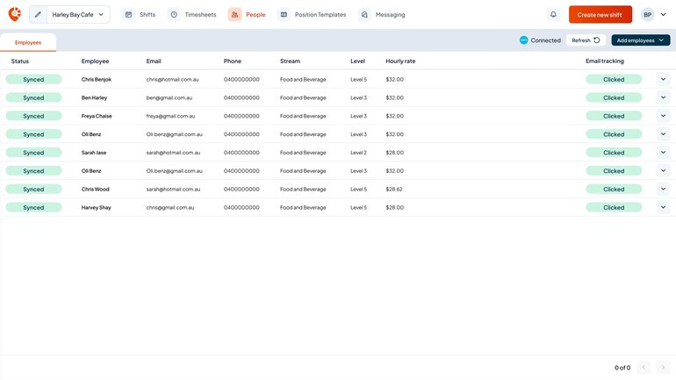The height and width of the screenshot is (380, 676).
Task: Select employee name Freya Chaise
Action: click(x=97, y=116)
